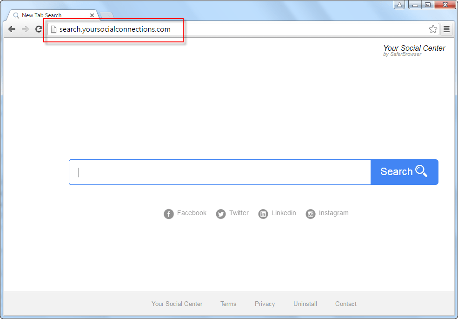Image resolution: width=458 pixels, height=319 pixels.
Task: Click the Chrome user profile icon
Action: click(399, 5)
